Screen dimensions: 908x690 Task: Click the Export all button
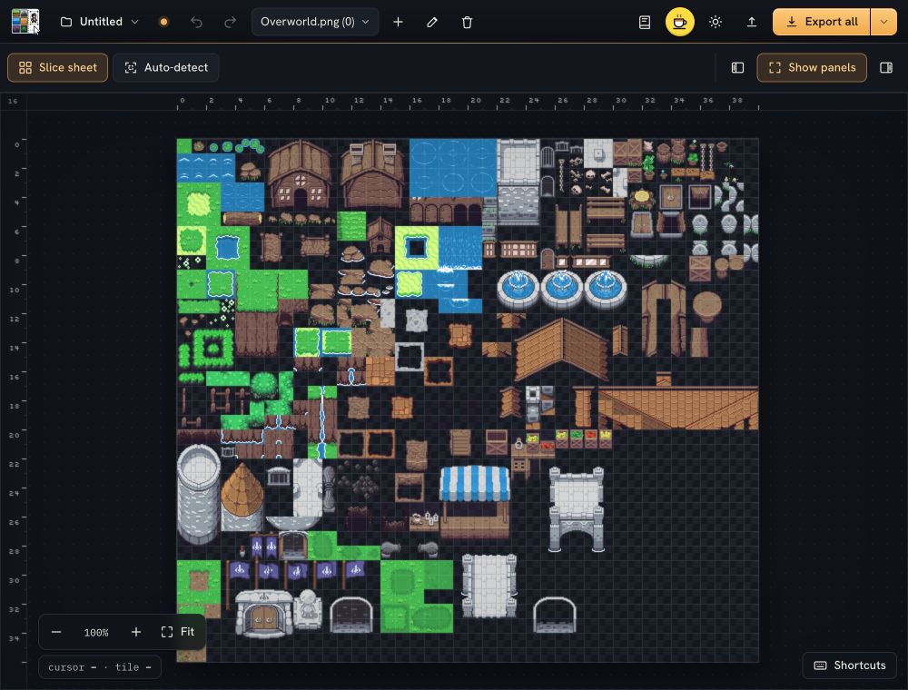click(x=822, y=22)
